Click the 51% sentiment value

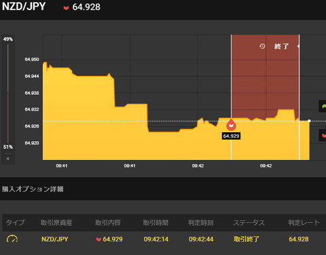8,147
